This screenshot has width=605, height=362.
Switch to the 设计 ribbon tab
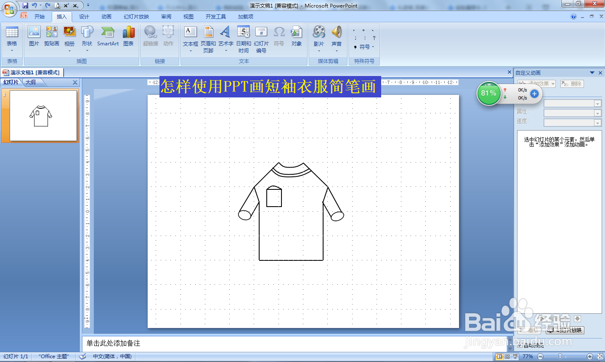coord(84,16)
